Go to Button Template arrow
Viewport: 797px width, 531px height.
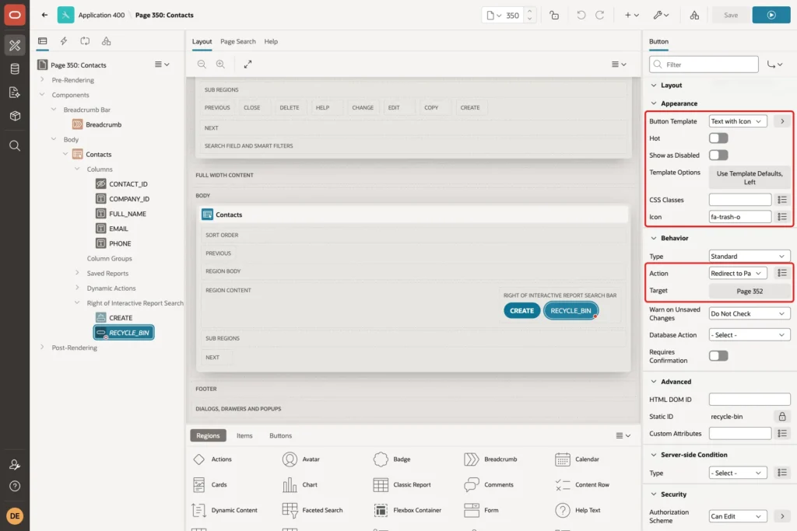pos(781,121)
